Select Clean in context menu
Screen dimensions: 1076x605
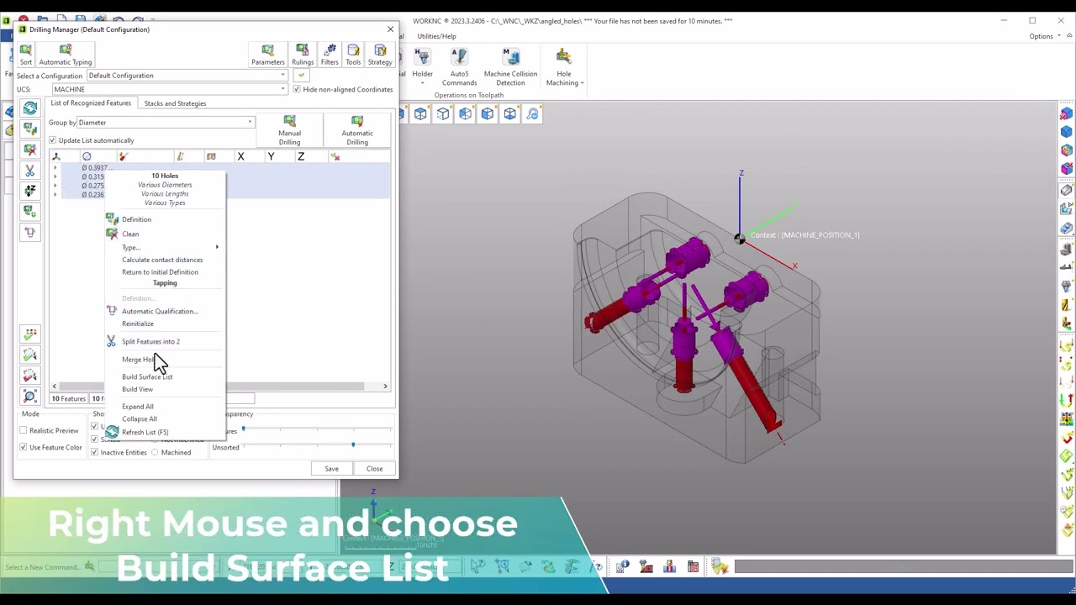point(130,234)
